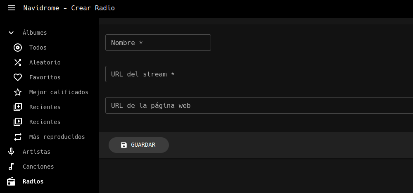Click the heart icon for Favoritos
The image size is (413, 193).
[18, 77]
